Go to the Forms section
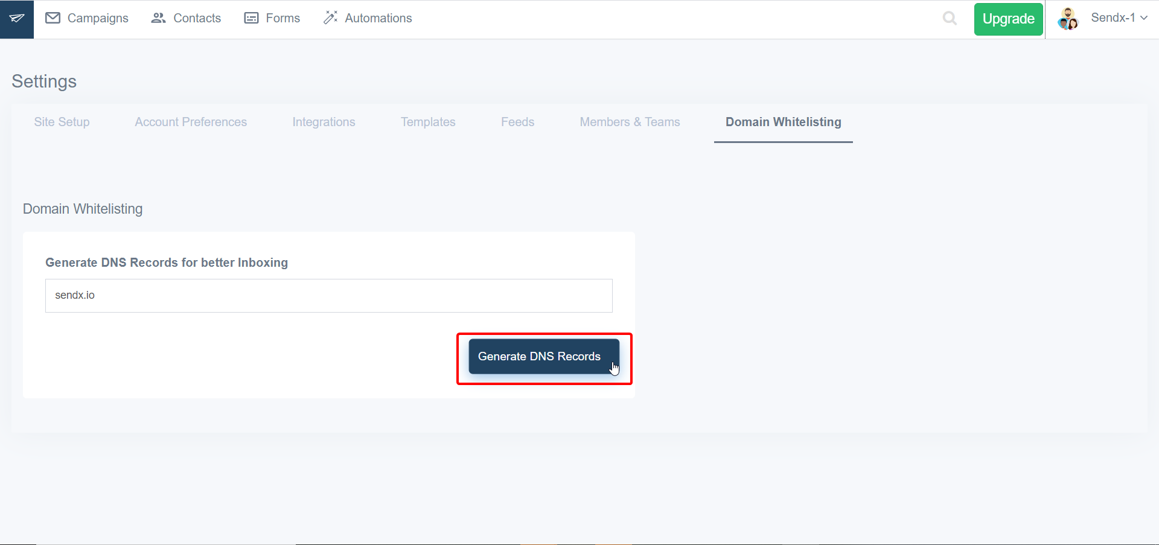The image size is (1159, 545). click(283, 18)
